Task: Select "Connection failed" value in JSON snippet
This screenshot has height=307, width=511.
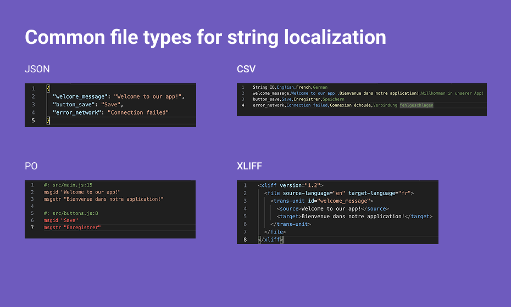Action: (x=138, y=112)
